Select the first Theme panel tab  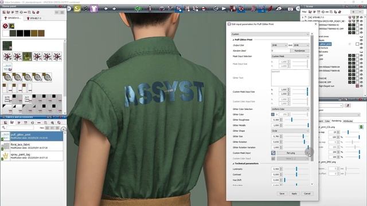tap(13, 18)
